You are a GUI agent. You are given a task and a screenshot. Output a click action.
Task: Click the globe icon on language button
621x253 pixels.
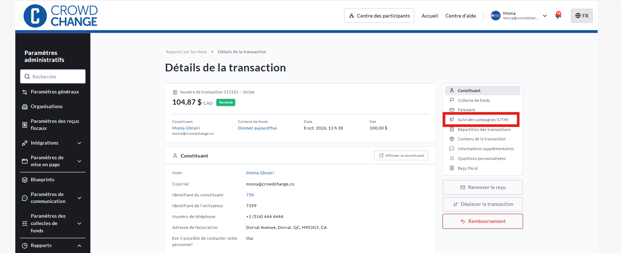tap(578, 16)
